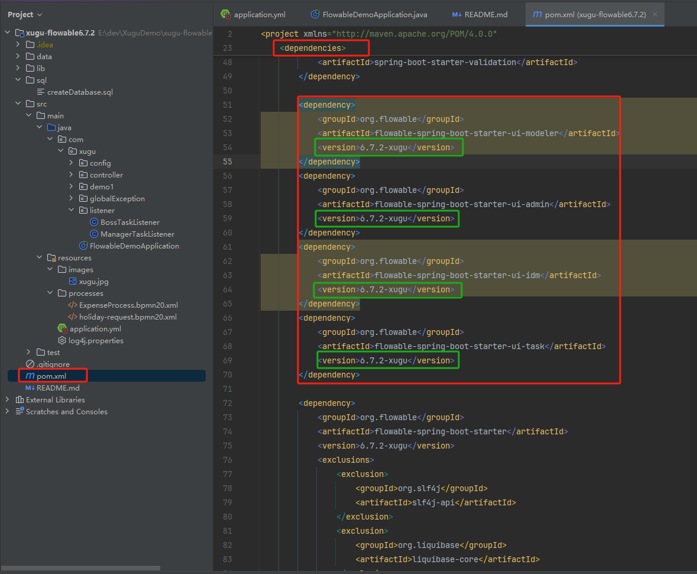The width and height of the screenshot is (697, 574).
Task: Open the .gitignore file
Action: 53,365
